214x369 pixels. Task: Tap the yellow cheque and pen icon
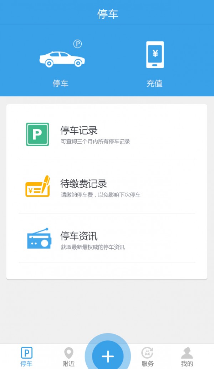[x=37, y=186]
